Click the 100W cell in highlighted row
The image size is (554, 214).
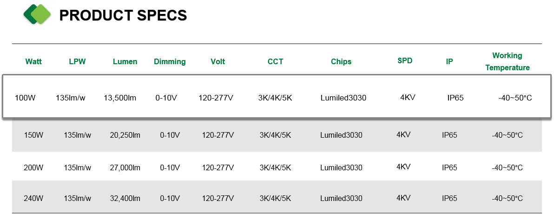point(25,98)
